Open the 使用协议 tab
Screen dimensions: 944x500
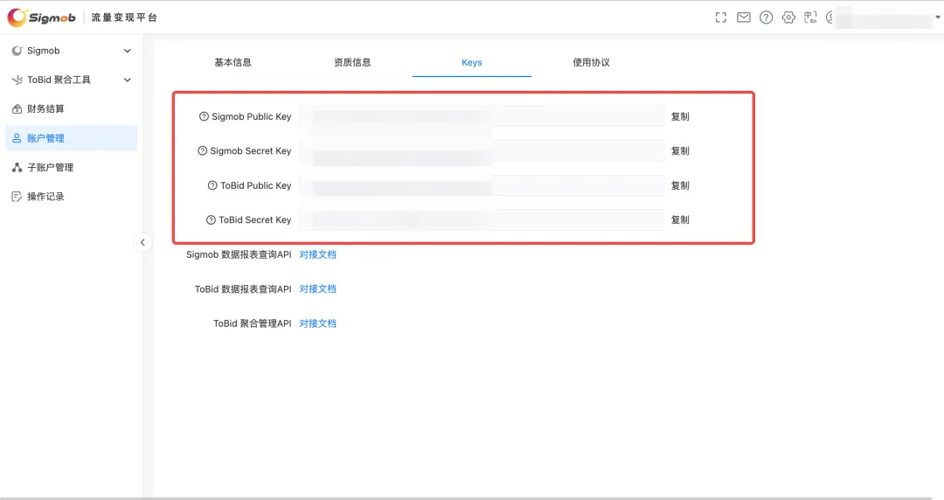click(x=591, y=62)
